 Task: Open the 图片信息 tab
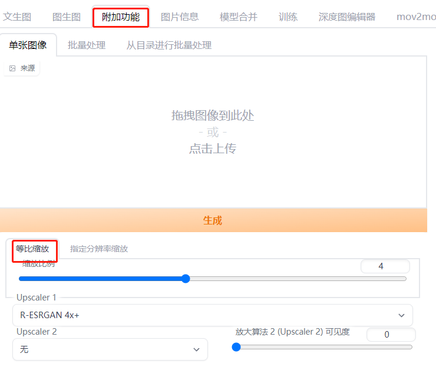180,17
